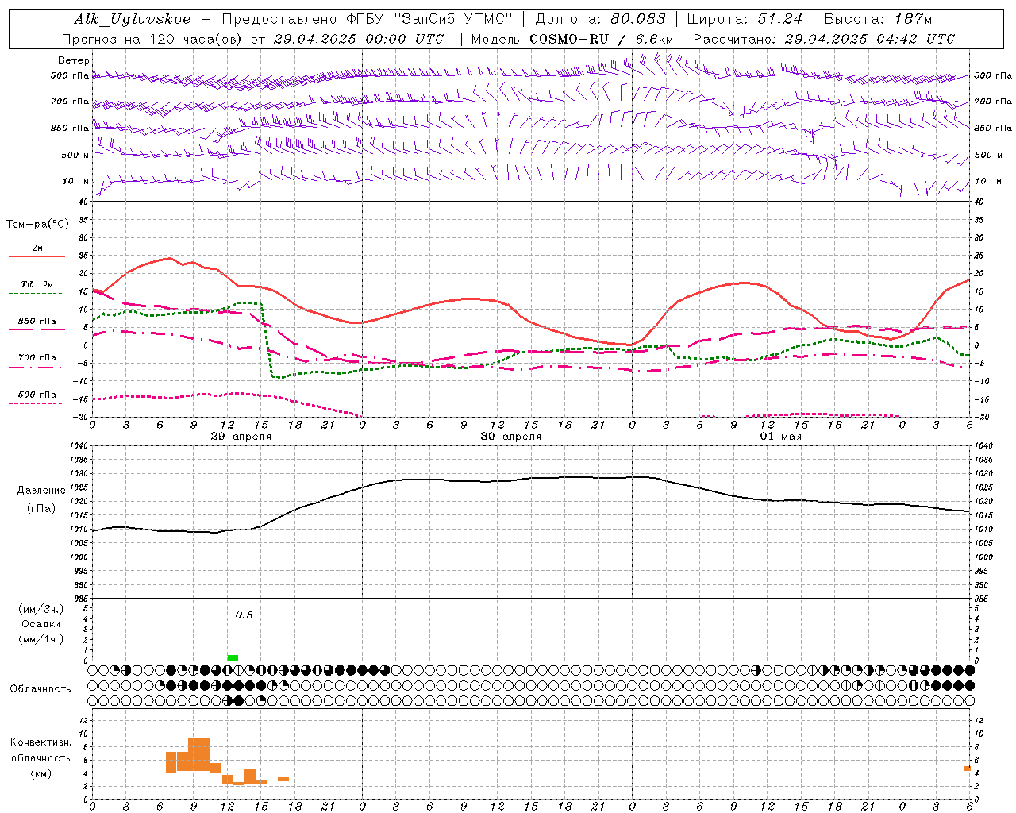Click the Осадки precipitation label

(x=41, y=624)
